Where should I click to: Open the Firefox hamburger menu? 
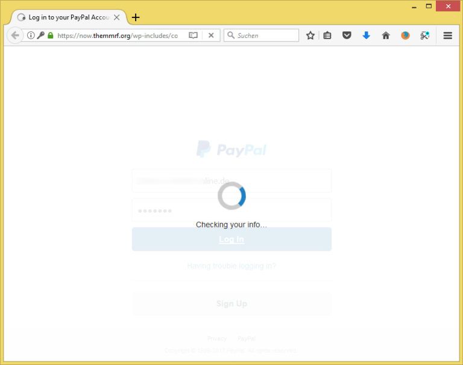pyautogui.click(x=448, y=36)
